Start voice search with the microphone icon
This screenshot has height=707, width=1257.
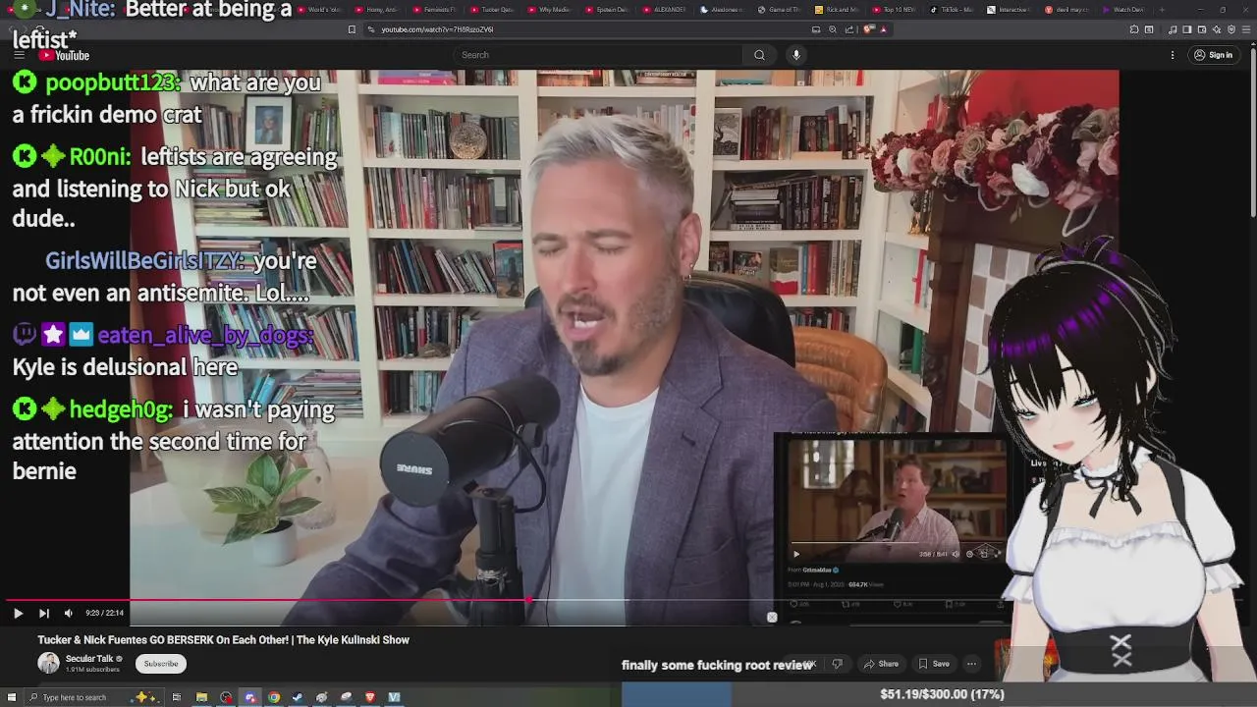tap(796, 55)
